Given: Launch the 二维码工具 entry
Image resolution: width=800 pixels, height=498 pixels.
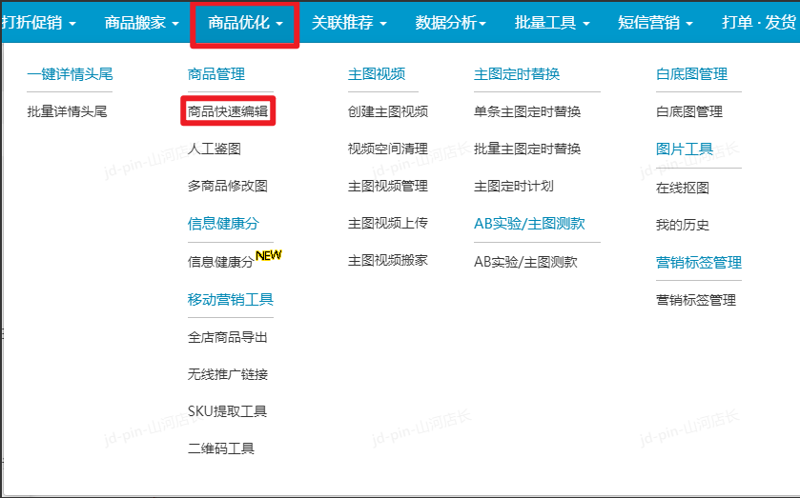Looking at the screenshot, I should click(x=221, y=448).
